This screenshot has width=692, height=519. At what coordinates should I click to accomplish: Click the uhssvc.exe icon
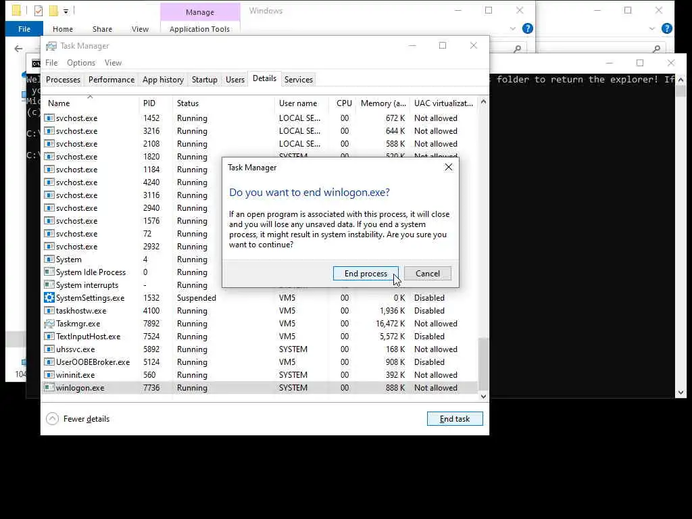click(x=49, y=349)
